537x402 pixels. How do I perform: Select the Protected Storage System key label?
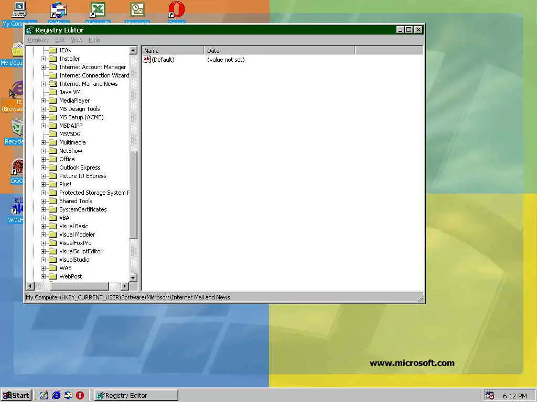pyautogui.click(x=94, y=193)
